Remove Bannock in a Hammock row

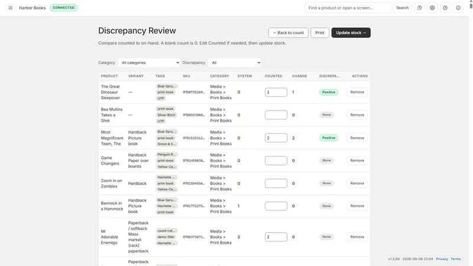pyautogui.click(x=357, y=206)
